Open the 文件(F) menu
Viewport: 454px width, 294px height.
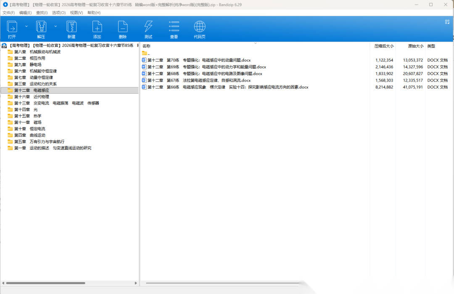[x=8, y=13]
